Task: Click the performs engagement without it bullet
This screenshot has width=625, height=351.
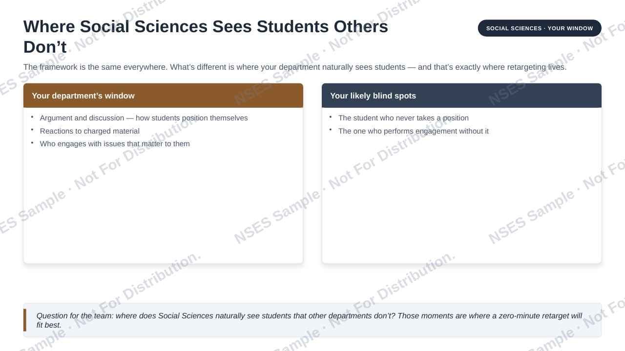Action: click(x=413, y=131)
